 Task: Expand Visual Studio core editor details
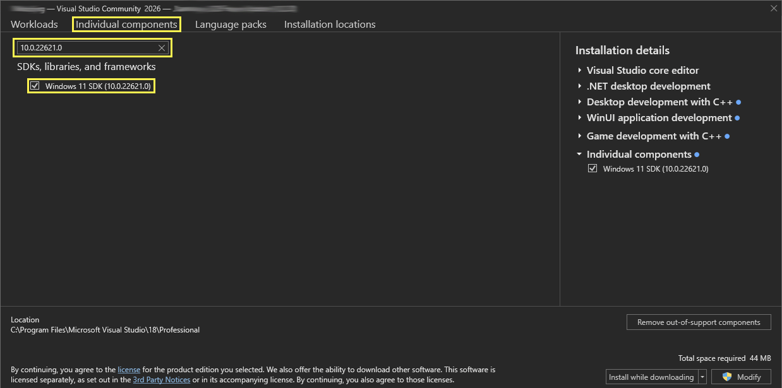pos(580,70)
